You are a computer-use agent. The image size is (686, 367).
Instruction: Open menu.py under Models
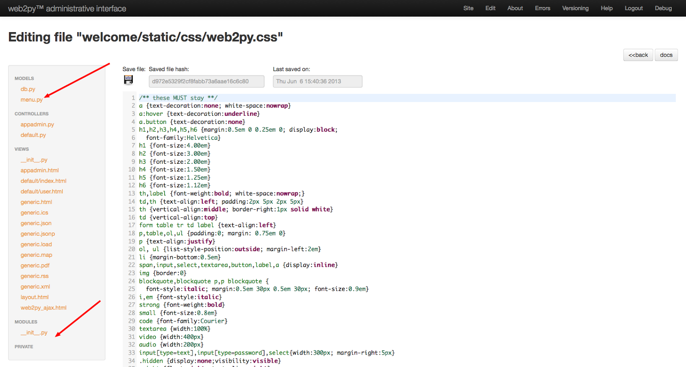(32, 100)
